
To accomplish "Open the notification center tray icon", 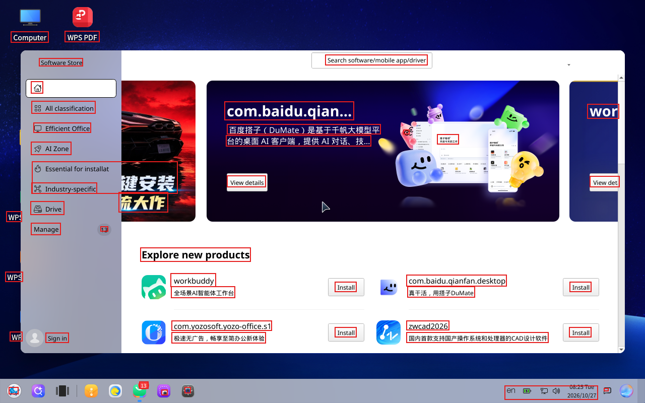I will (608, 390).
